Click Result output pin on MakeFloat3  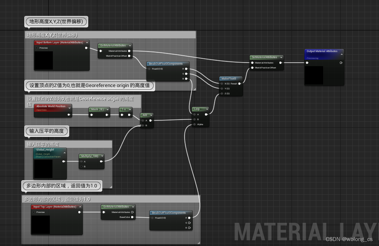(x=239, y=84)
